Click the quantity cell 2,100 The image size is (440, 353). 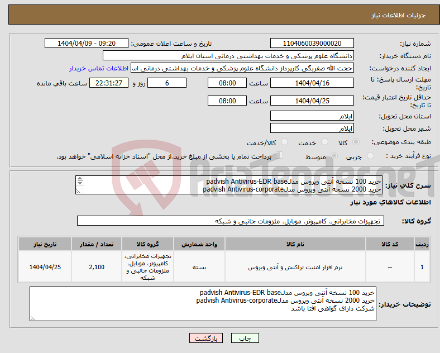(97, 267)
